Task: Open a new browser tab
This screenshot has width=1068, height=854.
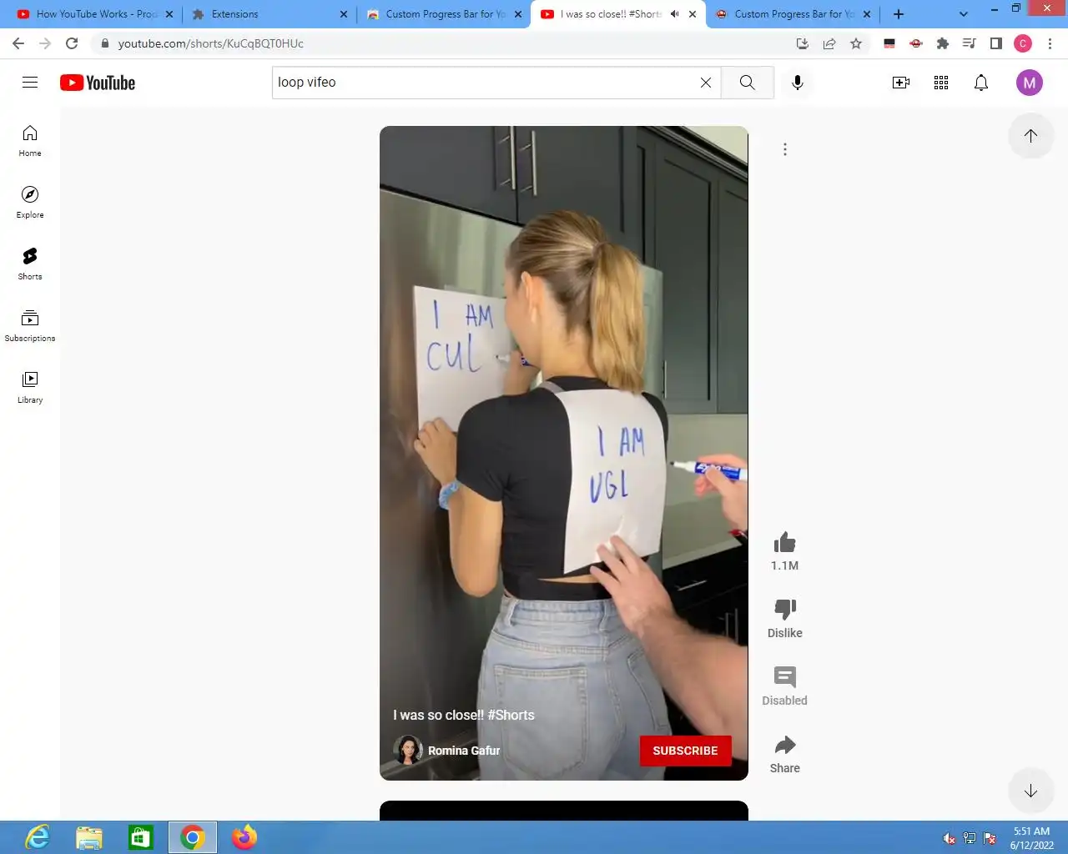Action: pyautogui.click(x=899, y=14)
